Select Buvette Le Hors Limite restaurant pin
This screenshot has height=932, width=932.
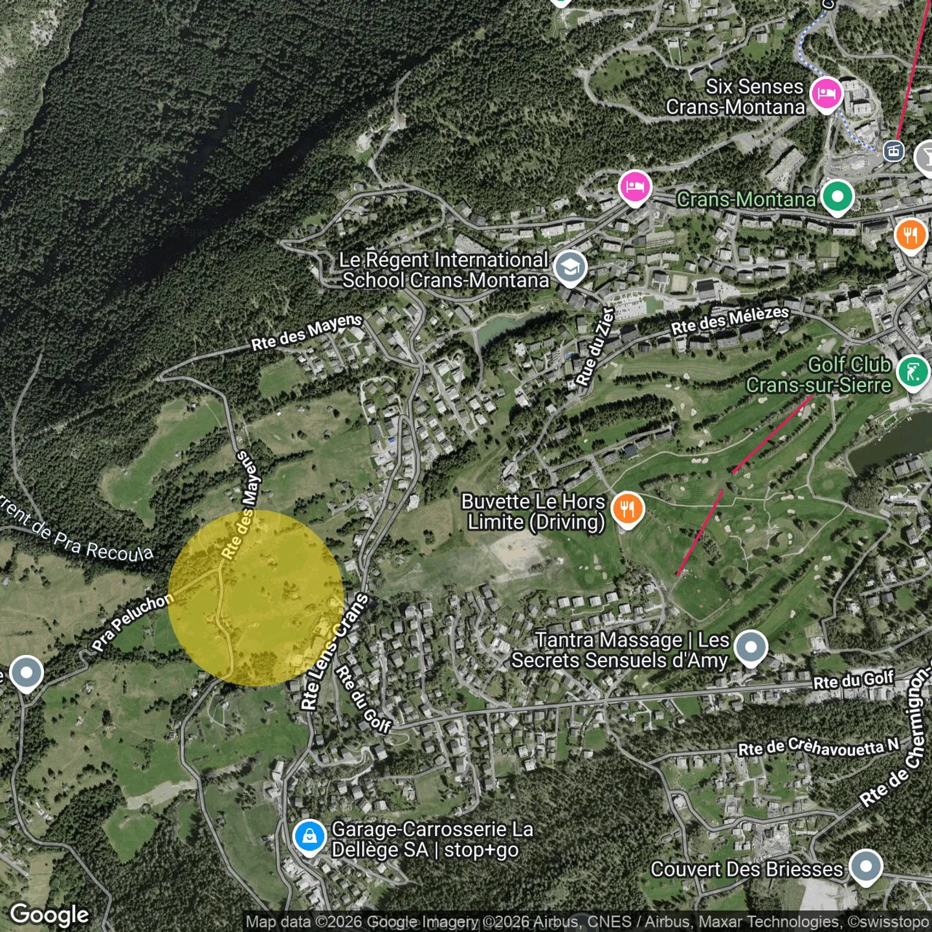click(x=627, y=509)
